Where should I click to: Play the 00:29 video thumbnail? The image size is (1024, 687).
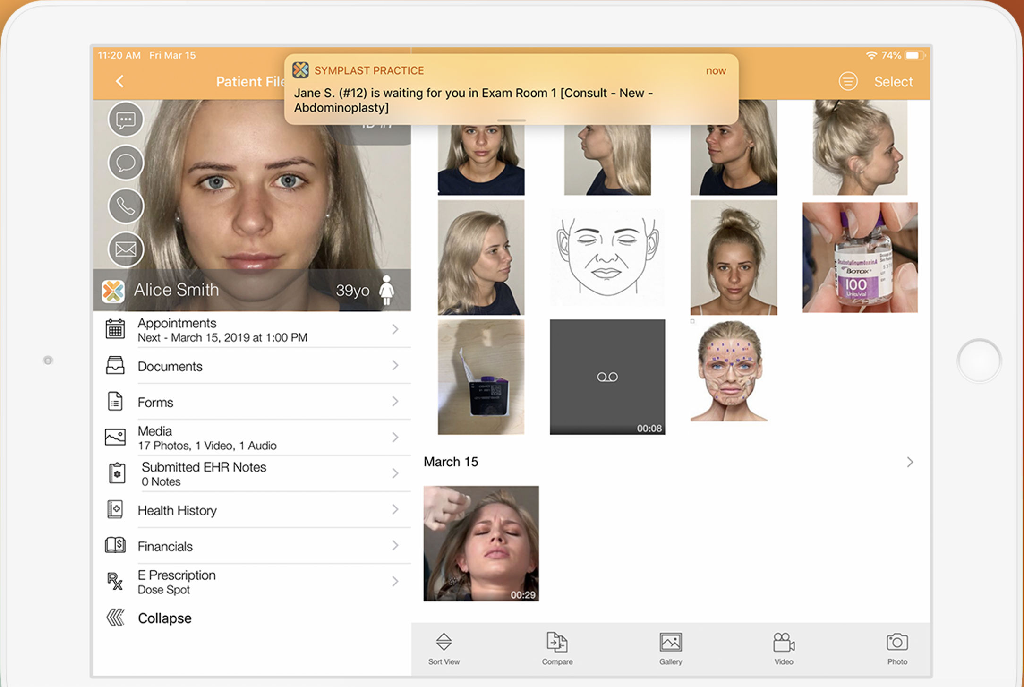click(481, 543)
